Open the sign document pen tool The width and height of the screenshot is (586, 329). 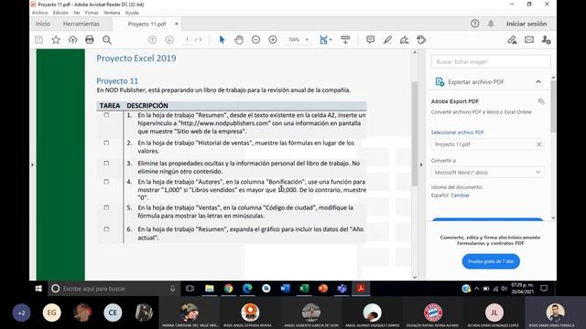[405, 39]
